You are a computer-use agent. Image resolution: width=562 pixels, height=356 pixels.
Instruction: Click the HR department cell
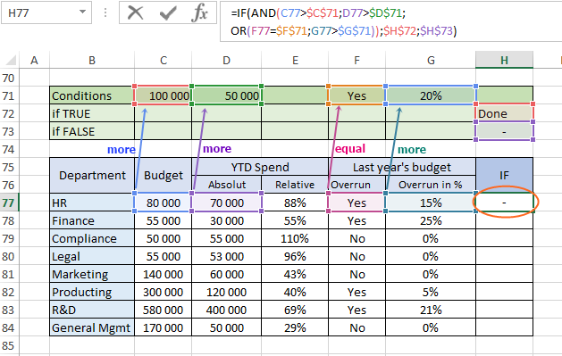click(x=92, y=203)
